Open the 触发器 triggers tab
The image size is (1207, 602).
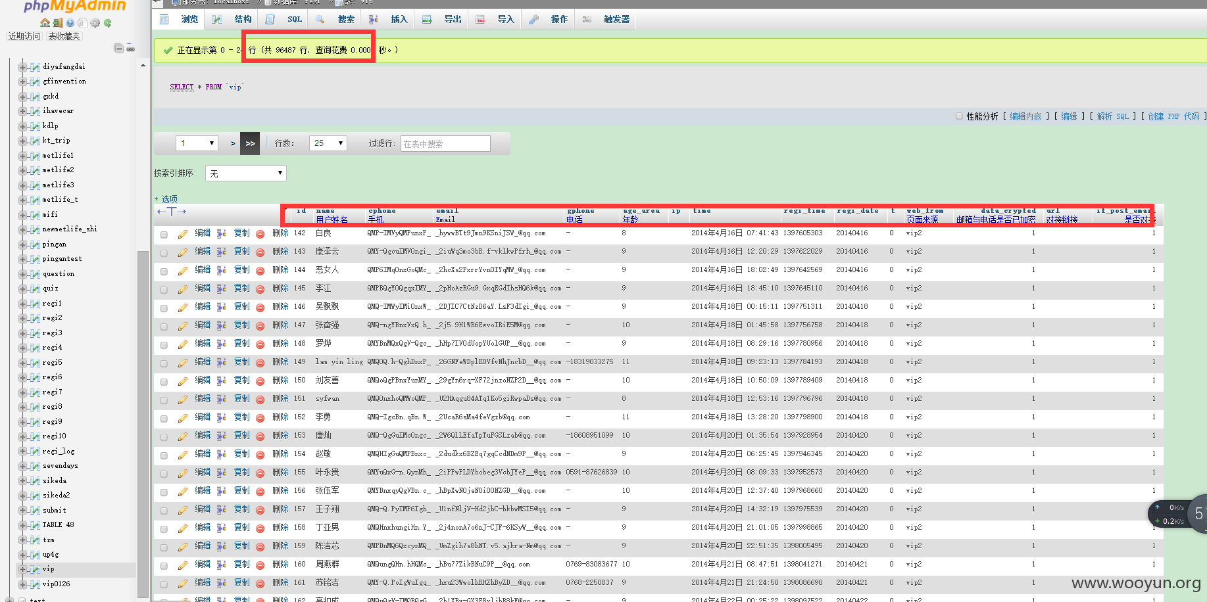(606, 19)
